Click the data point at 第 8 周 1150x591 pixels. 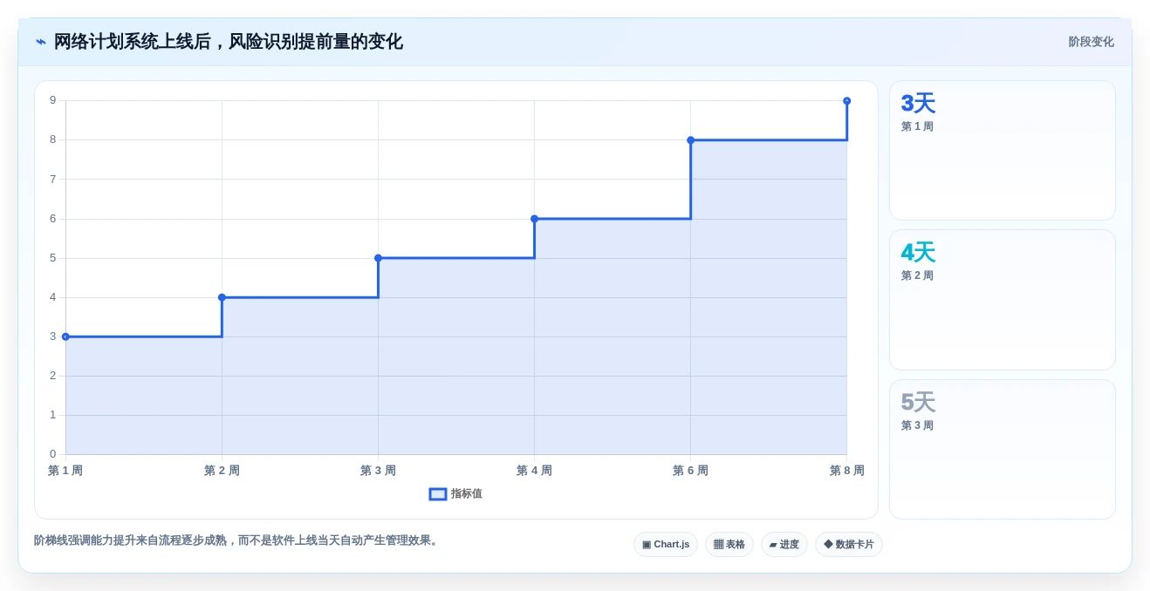pos(846,101)
